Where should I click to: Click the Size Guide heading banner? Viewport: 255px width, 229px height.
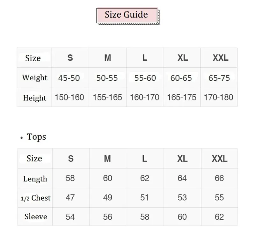pos(127,15)
